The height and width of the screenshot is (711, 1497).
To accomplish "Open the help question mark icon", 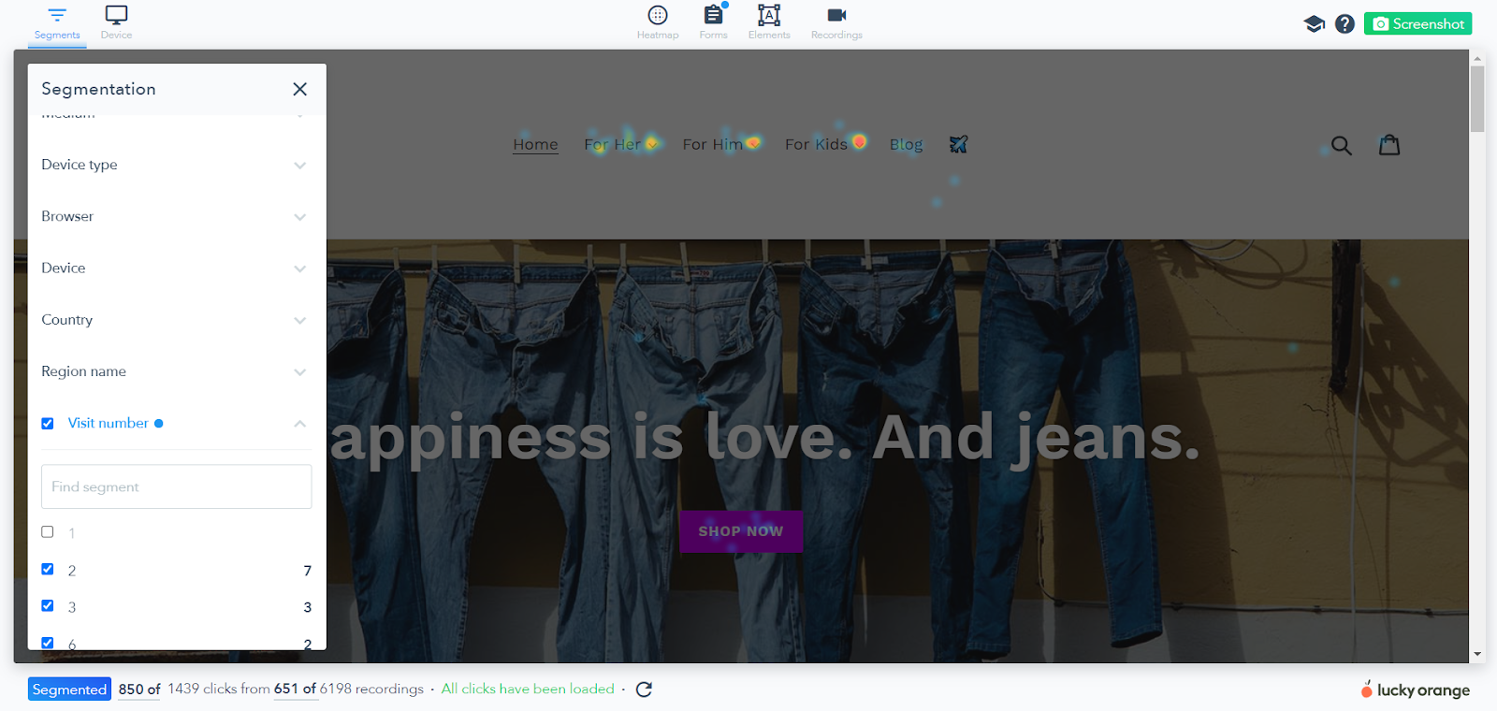I will pyautogui.click(x=1344, y=24).
